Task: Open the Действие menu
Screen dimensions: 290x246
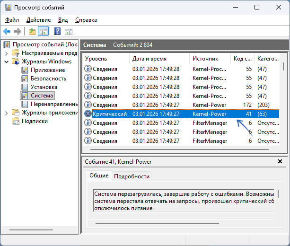Action: click(x=39, y=20)
